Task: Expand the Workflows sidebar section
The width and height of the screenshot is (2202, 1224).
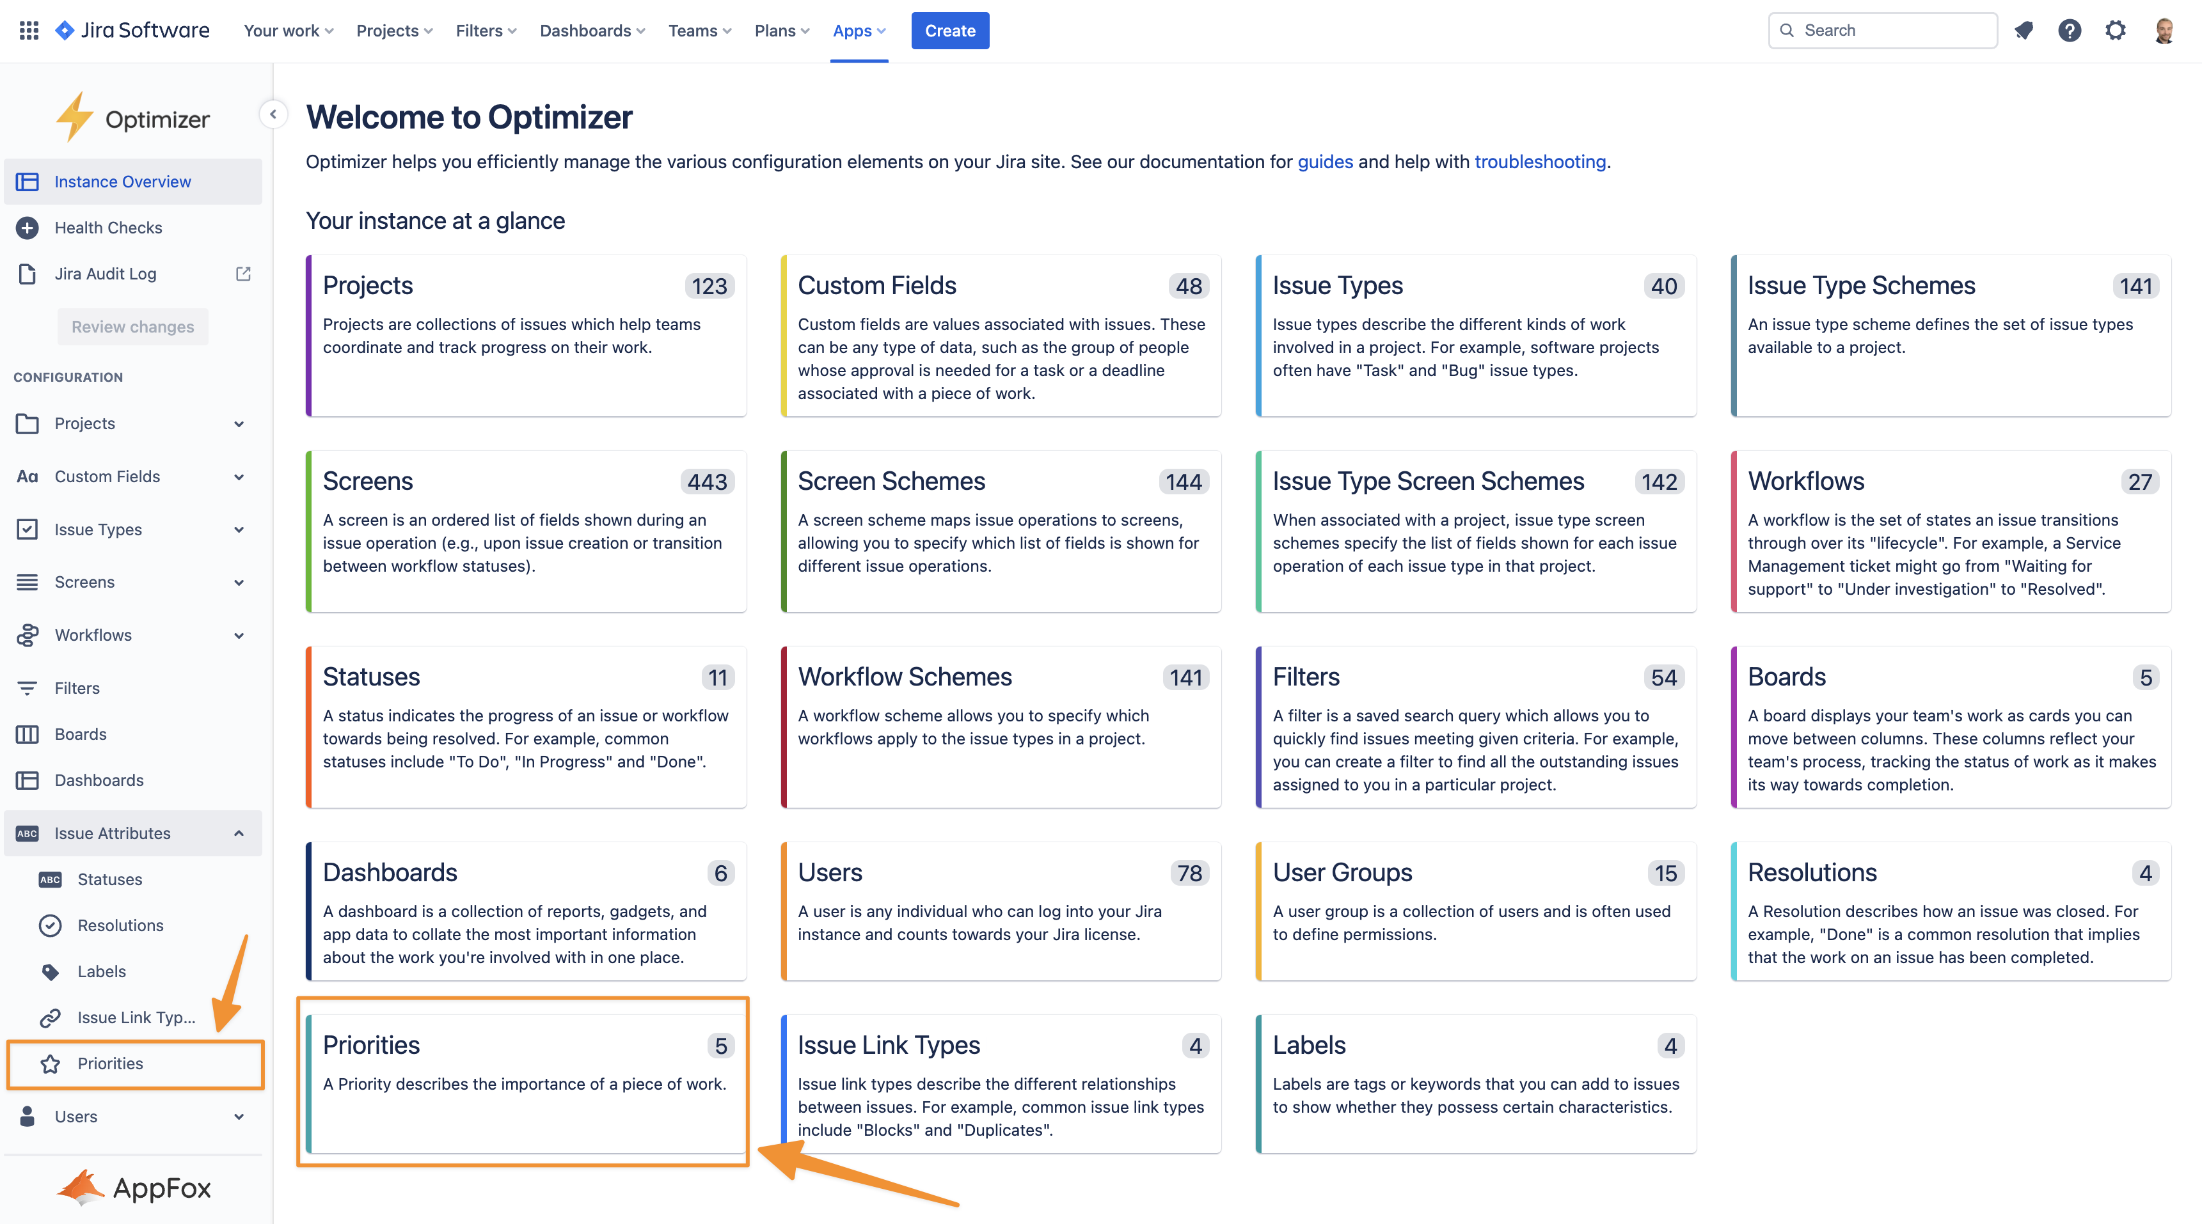Action: coord(239,635)
